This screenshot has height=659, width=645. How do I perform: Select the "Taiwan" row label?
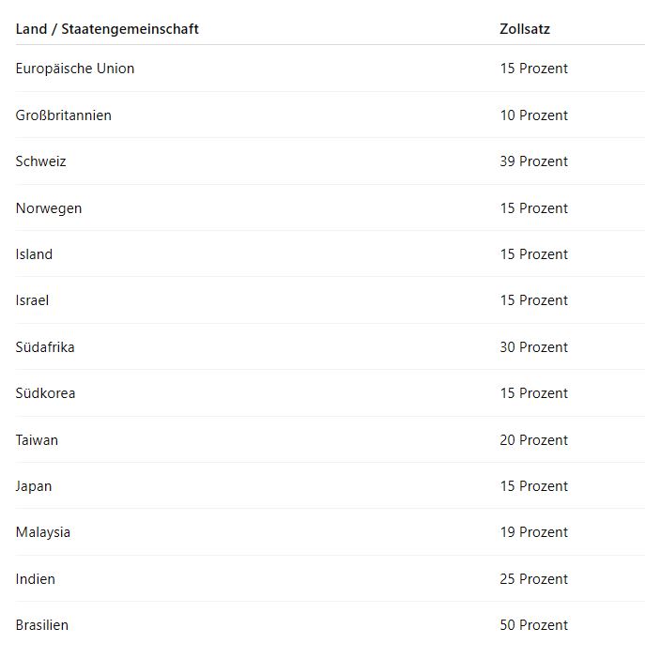(x=37, y=440)
